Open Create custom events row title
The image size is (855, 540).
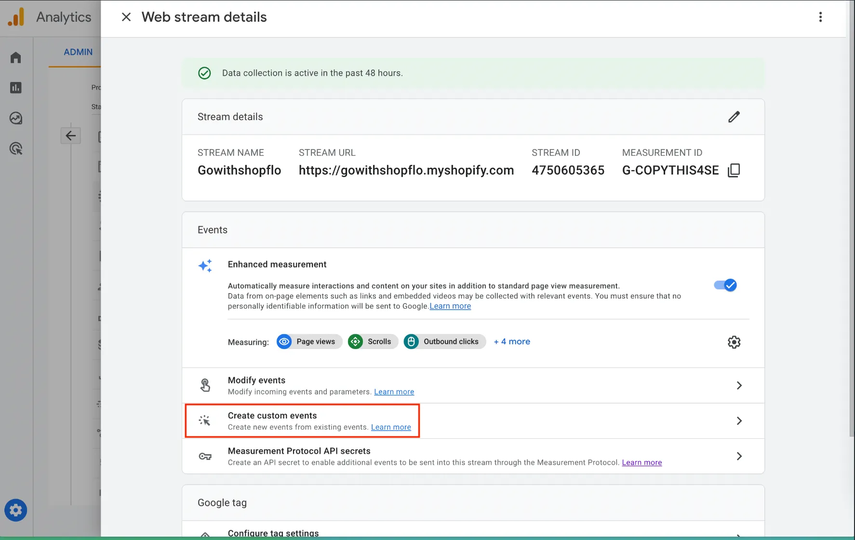(272, 416)
